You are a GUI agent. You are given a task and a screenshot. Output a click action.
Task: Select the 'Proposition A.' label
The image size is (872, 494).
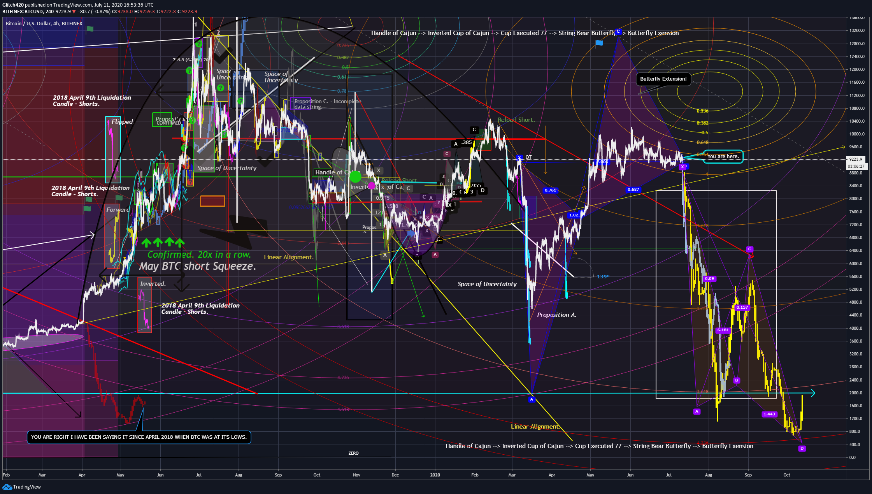coord(557,315)
